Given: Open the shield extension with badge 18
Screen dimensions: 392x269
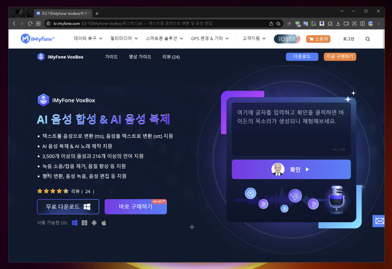Looking at the screenshot, I should [x=297, y=24].
